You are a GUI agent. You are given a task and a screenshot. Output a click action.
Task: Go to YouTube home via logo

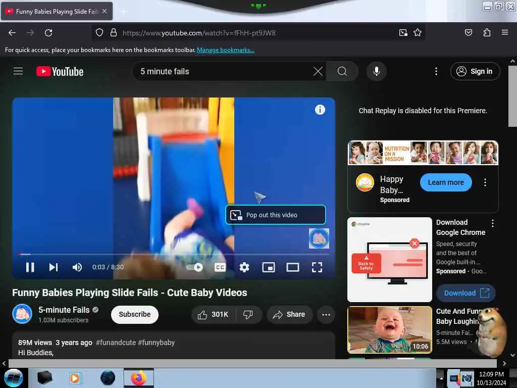point(60,71)
